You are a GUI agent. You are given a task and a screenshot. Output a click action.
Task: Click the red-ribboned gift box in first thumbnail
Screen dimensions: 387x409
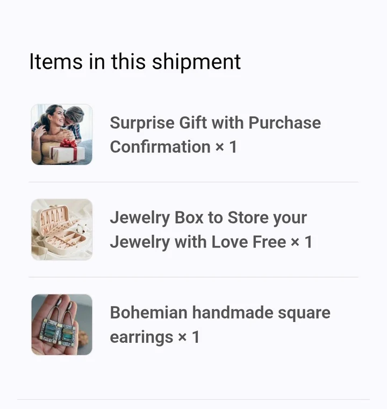pos(68,152)
